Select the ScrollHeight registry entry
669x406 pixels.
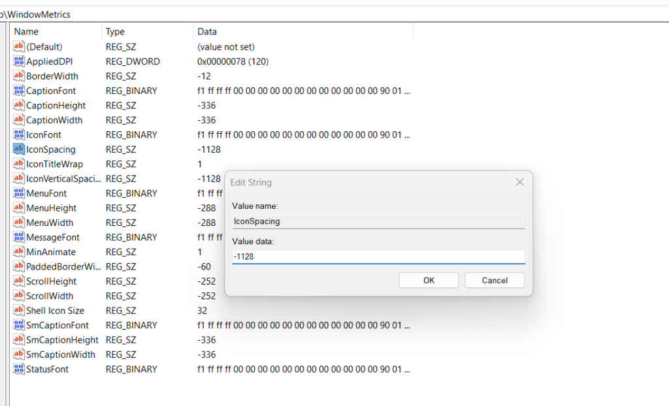[51, 281]
